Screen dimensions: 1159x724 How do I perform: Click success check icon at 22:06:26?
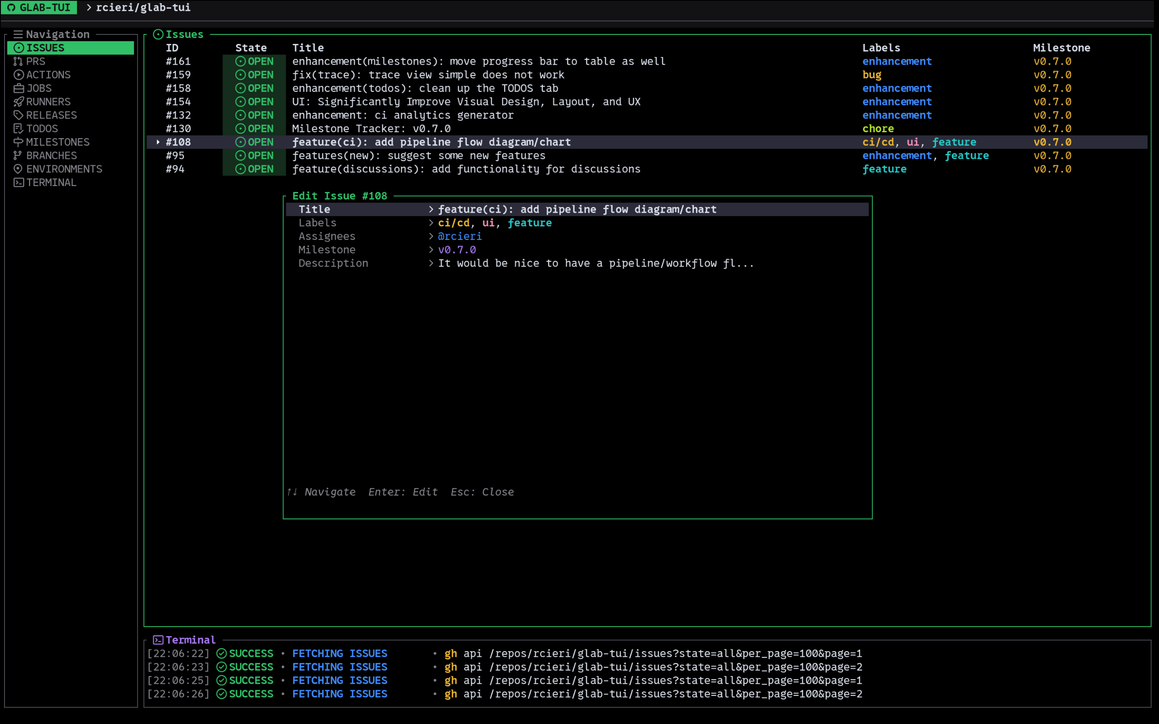click(x=221, y=694)
